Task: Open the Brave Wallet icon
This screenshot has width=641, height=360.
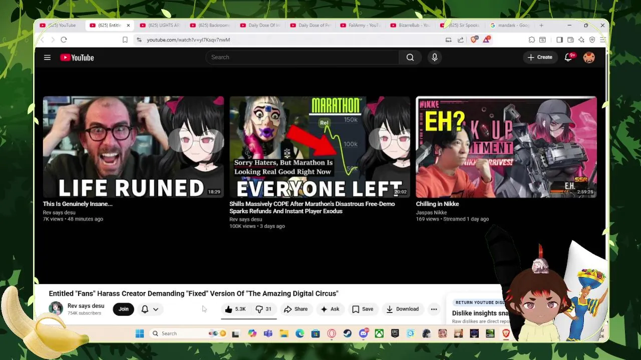Action: click(x=570, y=39)
